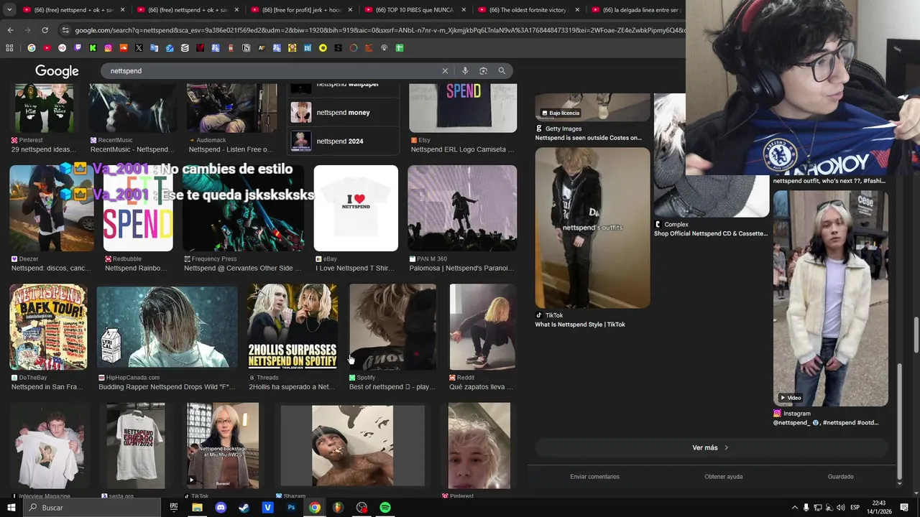This screenshot has width=920, height=517.
Task: Open File Explorer from taskbar
Action: click(197, 508)
